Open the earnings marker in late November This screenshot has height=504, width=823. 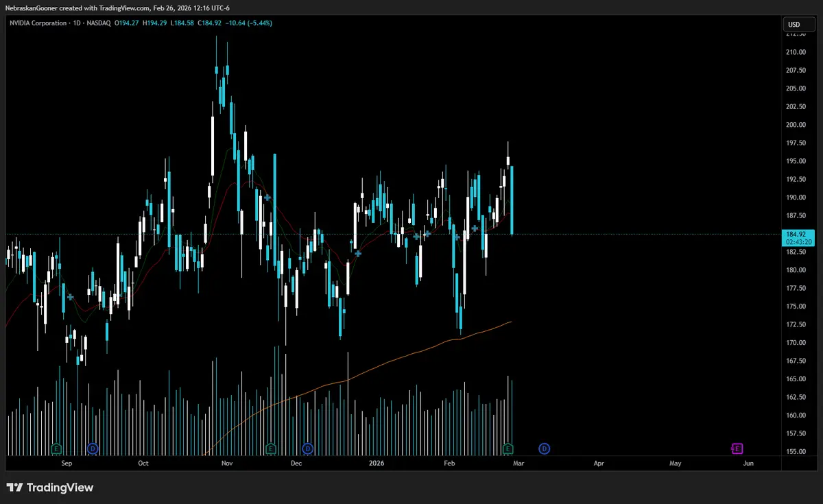[271, 448]
